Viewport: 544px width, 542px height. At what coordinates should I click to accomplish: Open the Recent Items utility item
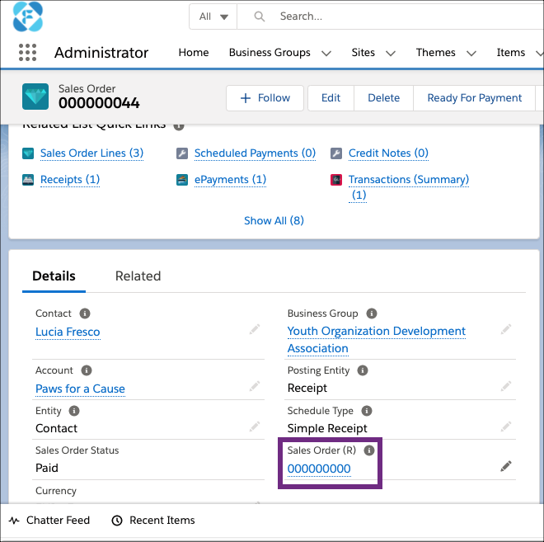(153, 520)
